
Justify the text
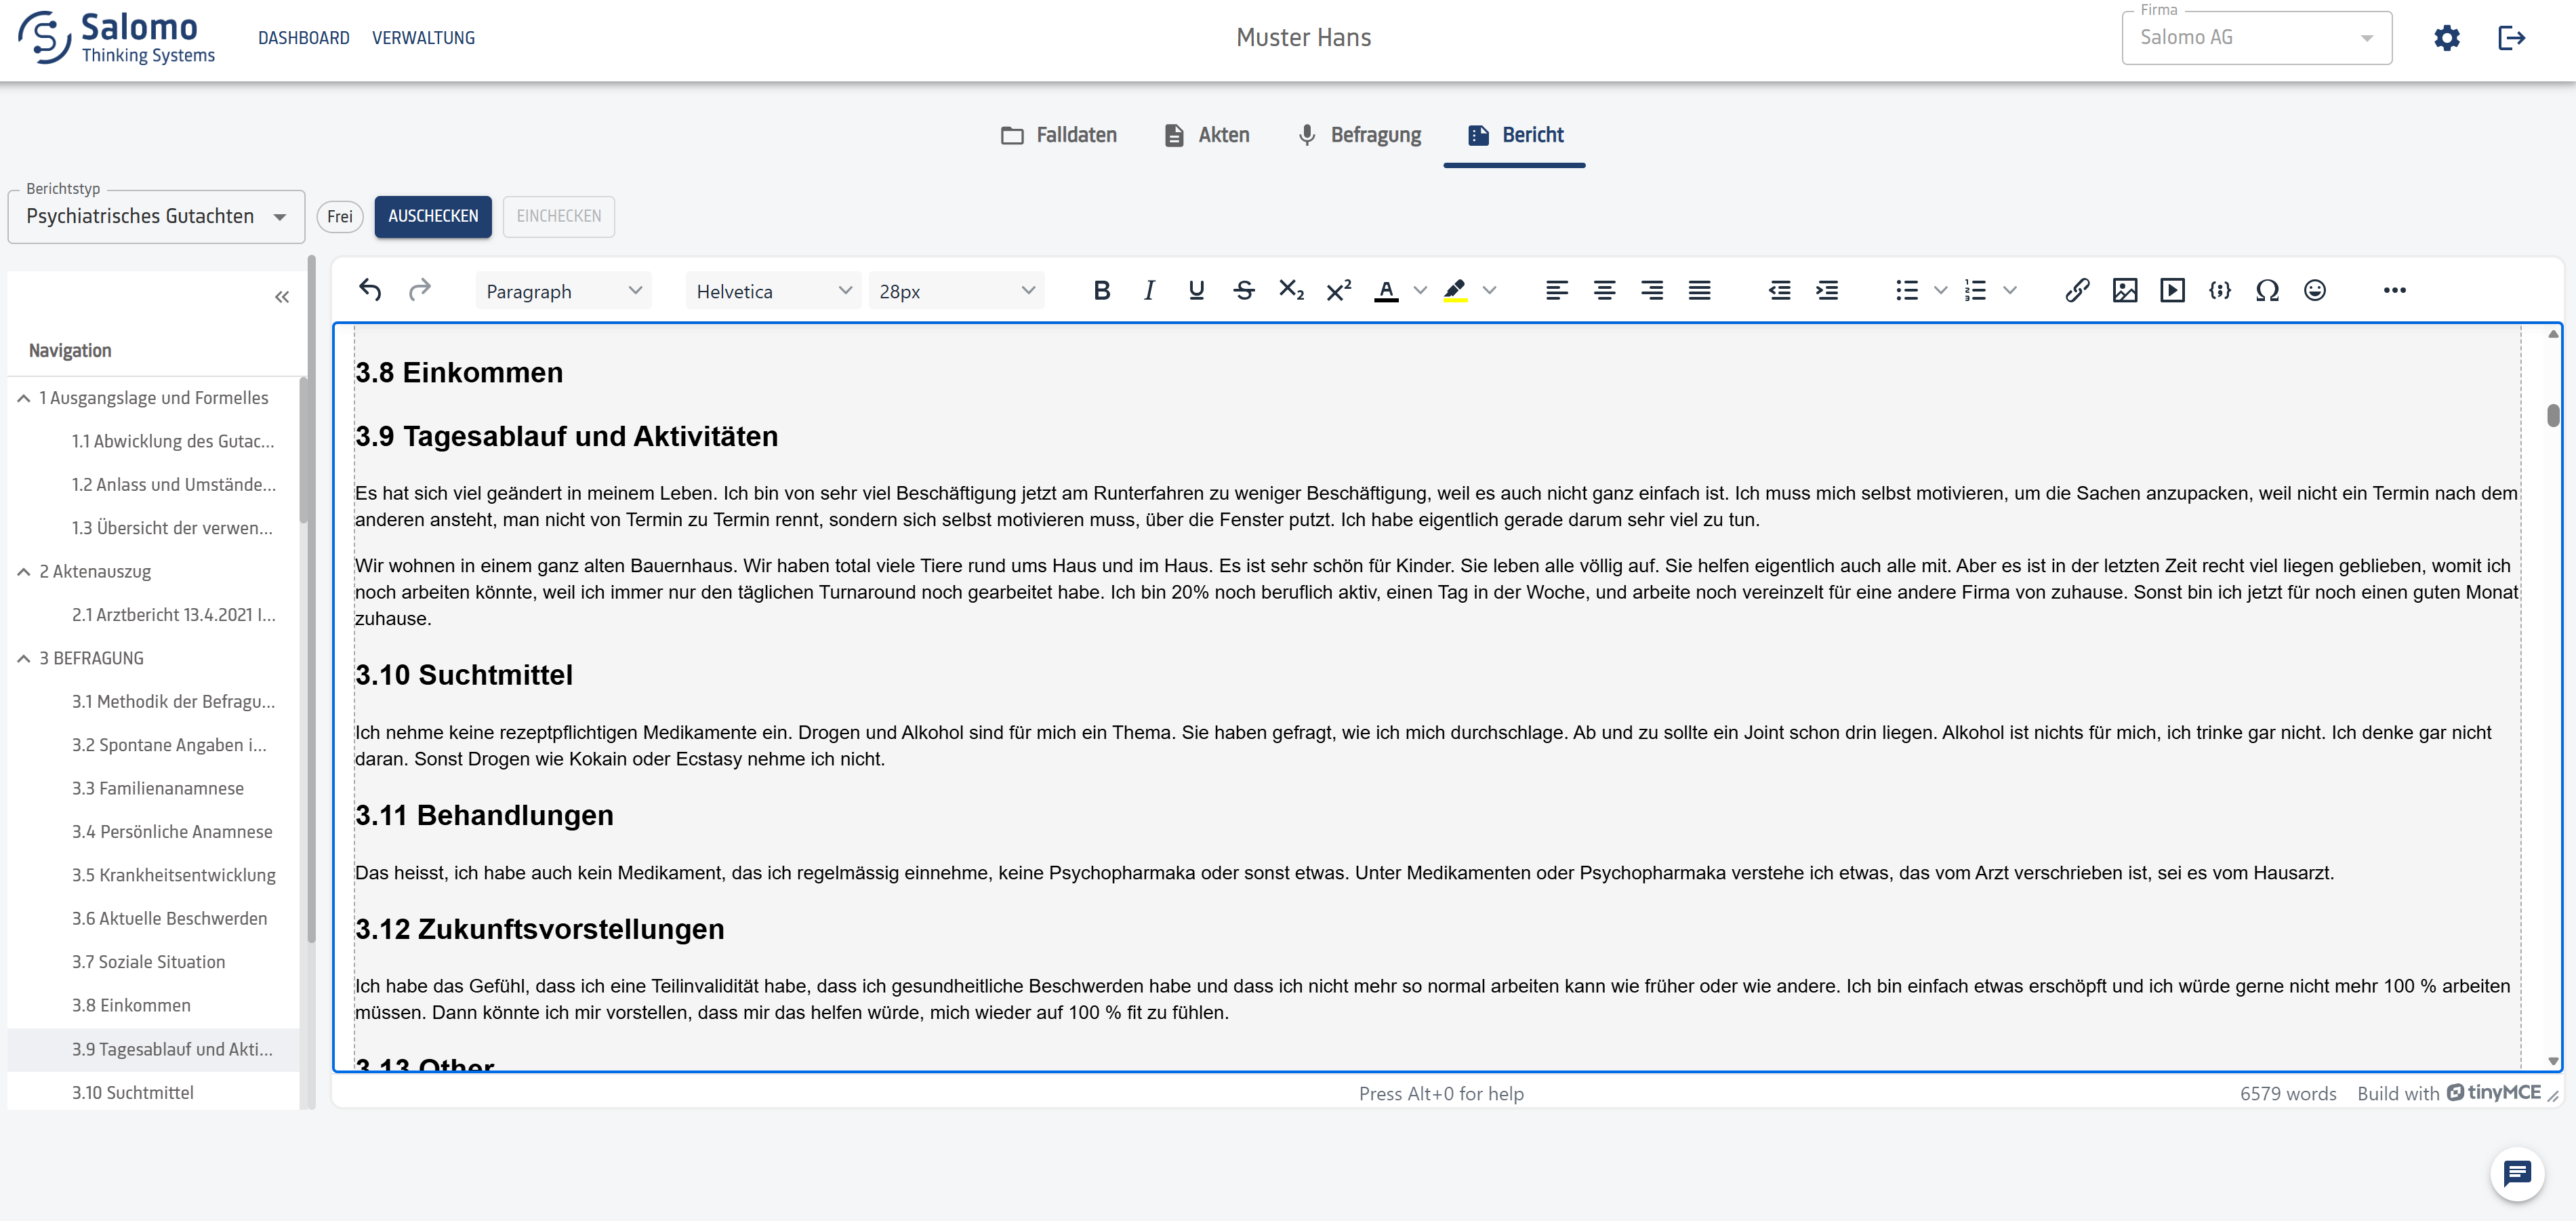1699,290
